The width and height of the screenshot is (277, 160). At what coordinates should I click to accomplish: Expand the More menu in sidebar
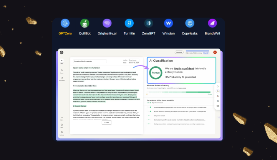61,118
